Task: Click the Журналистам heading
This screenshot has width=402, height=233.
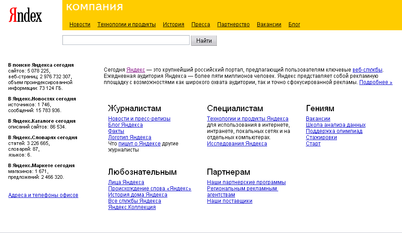Action: coord(134,108)
